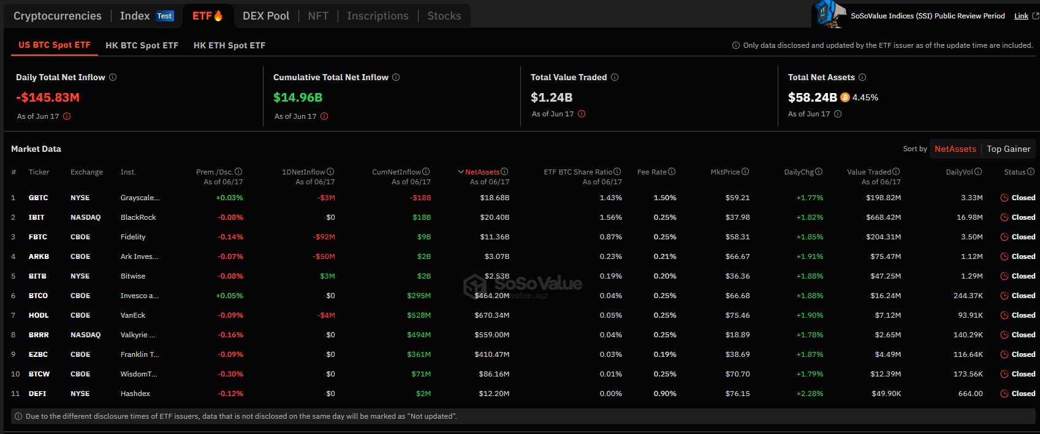Open the Inscriptions tab
Image resolution: width=1040 pixels, height=434 pixels.
click(378, 16)
